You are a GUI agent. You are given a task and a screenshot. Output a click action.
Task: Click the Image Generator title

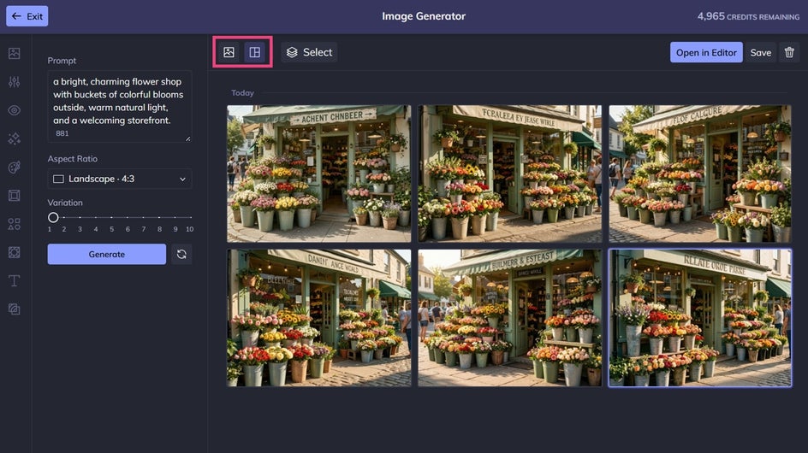pyautogui.click(x=424, y=16)
